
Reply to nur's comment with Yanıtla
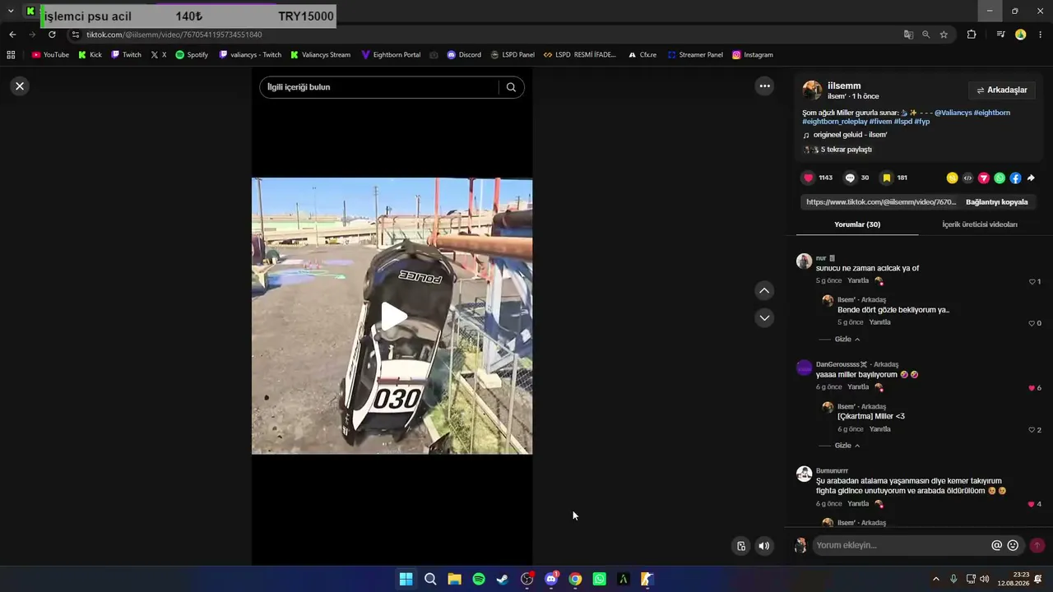pyautogui.click(x=858, y=280)
